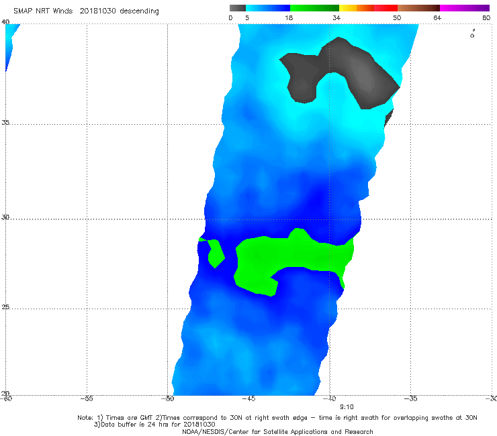Viewport: 497px width, 436px height.
Task: Click the latitude axis label '25'
Action: [5, 307]
